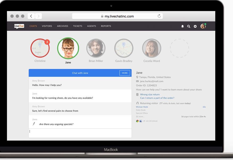Click the browser forward arrow

pos(38,16)
